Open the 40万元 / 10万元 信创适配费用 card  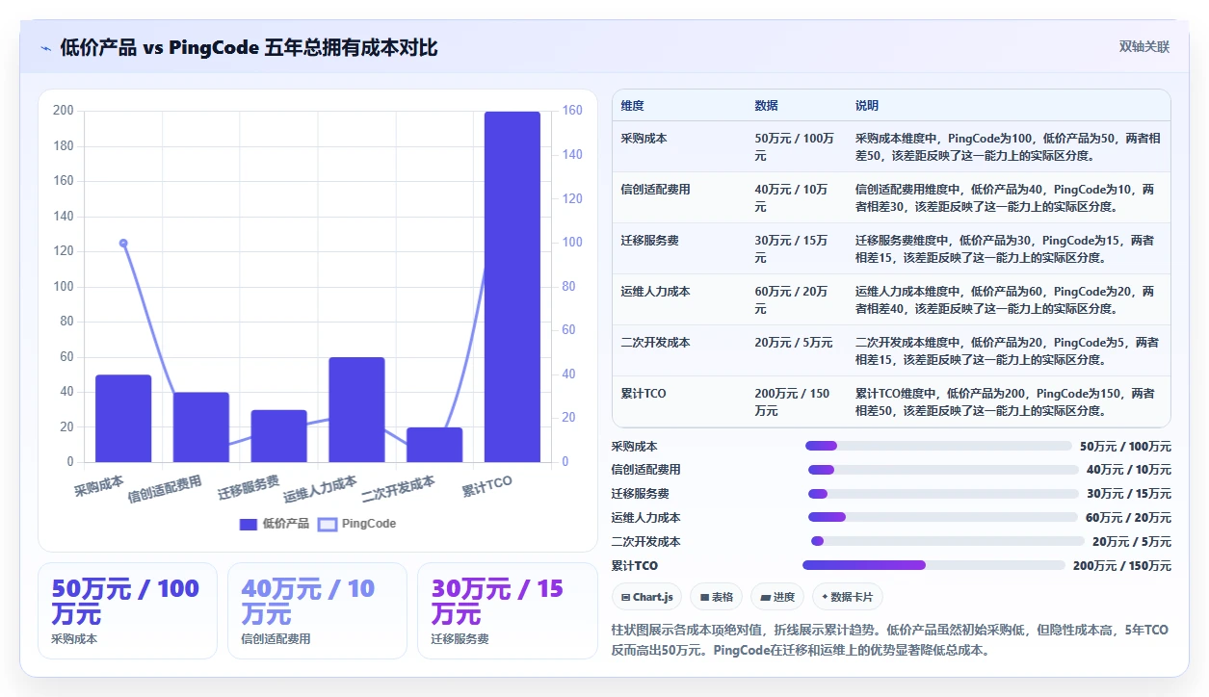click(317, 610)
